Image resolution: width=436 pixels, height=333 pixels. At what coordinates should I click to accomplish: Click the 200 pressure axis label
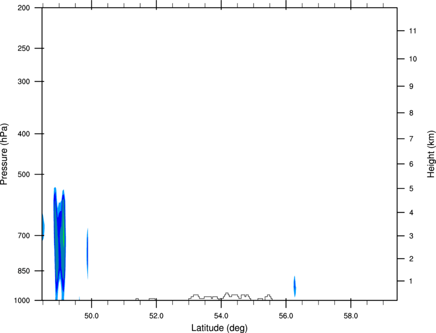point(24,8)
